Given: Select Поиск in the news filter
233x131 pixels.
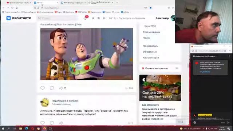Looking at the screenshot, I should pos(146,38).
